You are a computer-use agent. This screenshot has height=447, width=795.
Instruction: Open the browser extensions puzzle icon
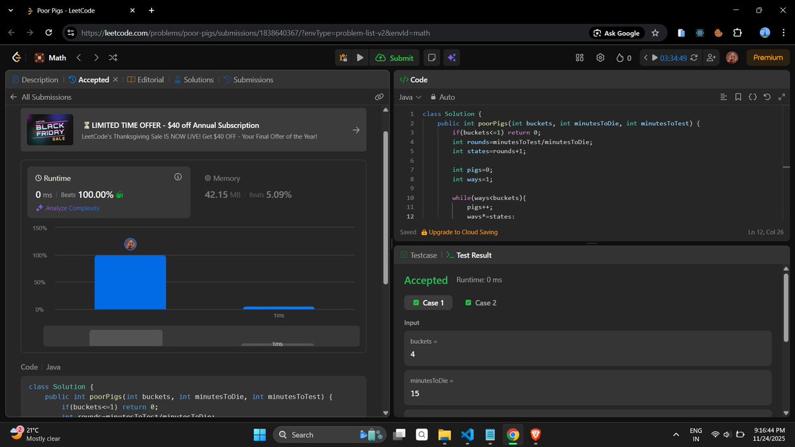(x=737, y=32)
